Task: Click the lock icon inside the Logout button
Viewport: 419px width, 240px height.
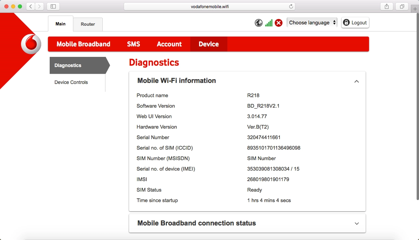Action: click(x=346, y=22)
